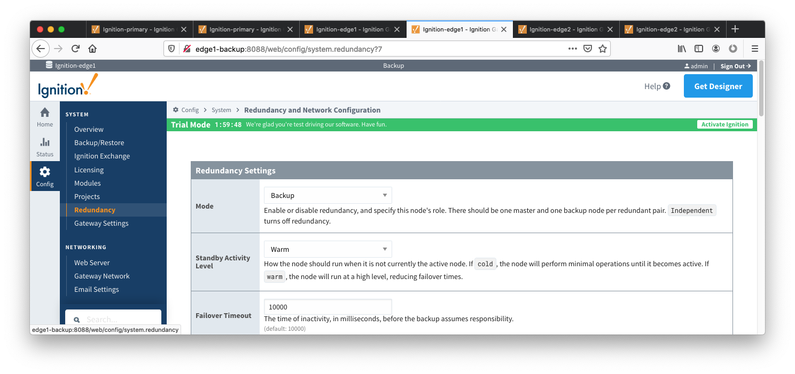Open the Status section icon
Screen dimensions: 795x374
click(x=45, y=142)
